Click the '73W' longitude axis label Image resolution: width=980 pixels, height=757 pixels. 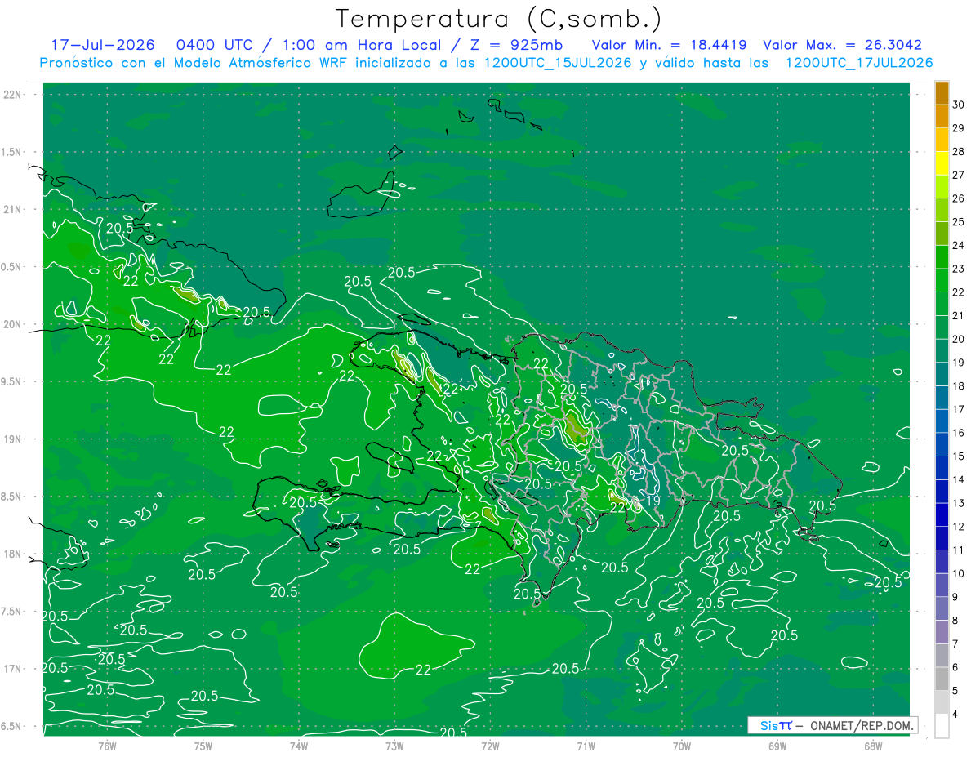pyautogui.click(x=394, y=746)
